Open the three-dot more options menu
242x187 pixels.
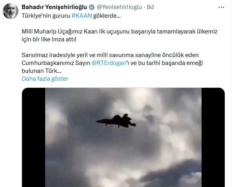221,7
